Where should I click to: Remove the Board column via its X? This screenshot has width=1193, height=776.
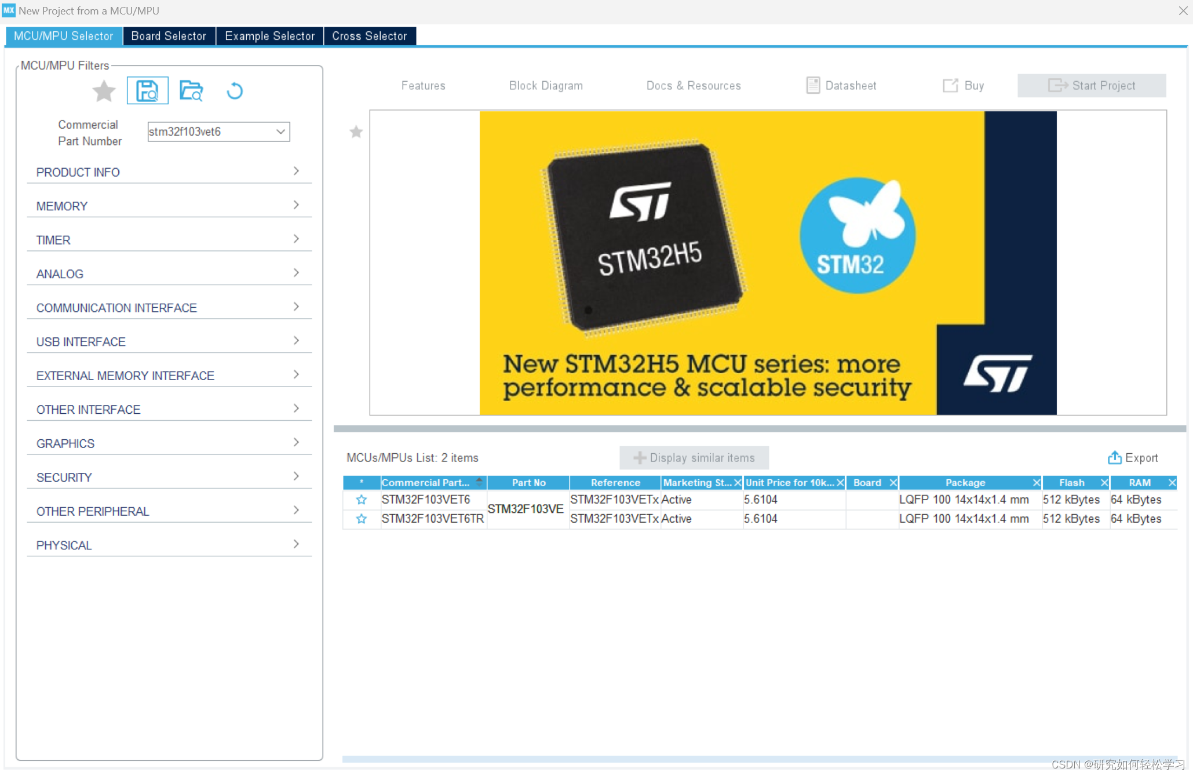(x=893, y=483)
